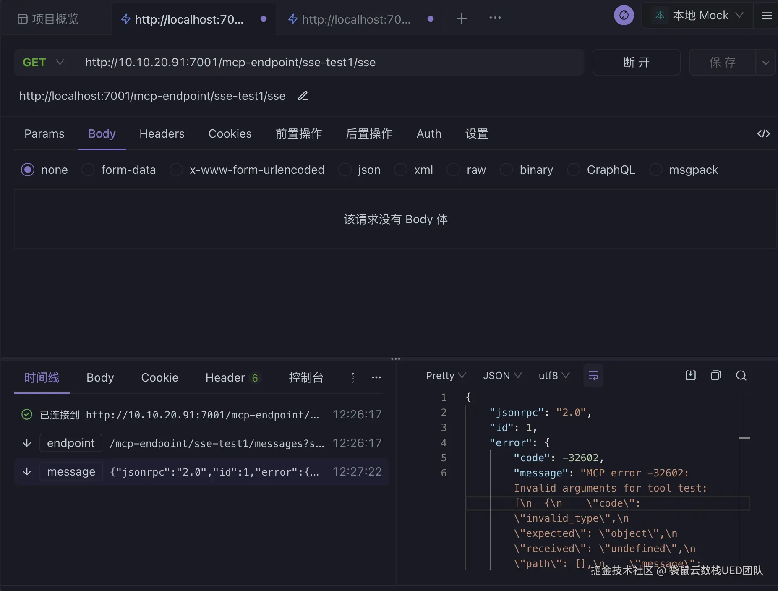Select the message event in timeline

click(x=201, y=472)
